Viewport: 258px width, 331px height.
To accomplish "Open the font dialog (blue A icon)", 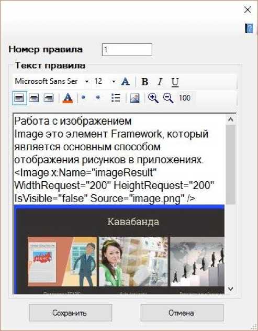I will click(x=125, y=82).
